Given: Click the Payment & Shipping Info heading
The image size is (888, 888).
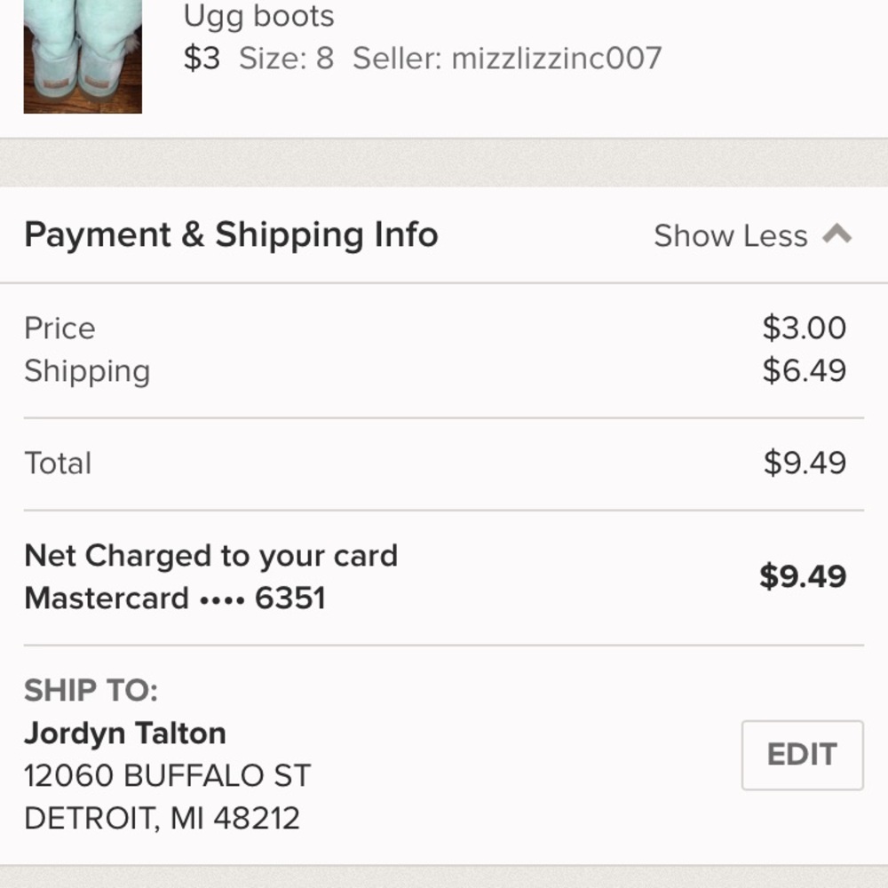Looking at the screenshot, I should (231, 235).
